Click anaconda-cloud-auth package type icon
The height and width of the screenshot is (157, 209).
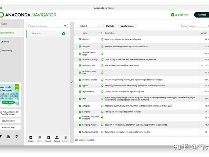[x=102, y=73]
